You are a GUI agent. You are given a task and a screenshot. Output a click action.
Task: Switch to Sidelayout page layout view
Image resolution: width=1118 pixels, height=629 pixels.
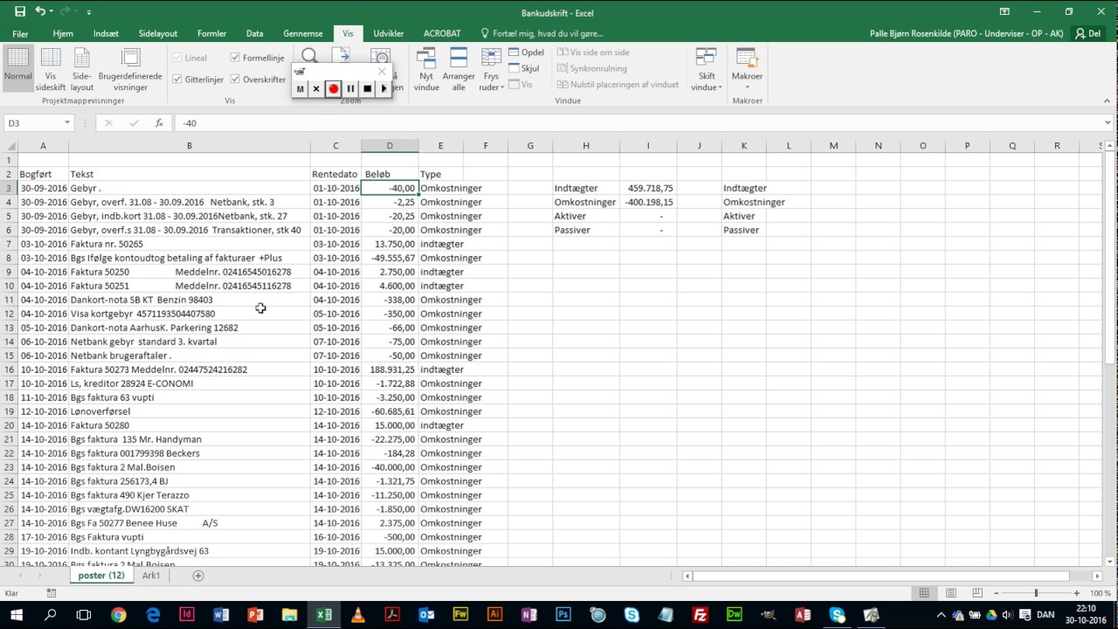coord(82,70)
